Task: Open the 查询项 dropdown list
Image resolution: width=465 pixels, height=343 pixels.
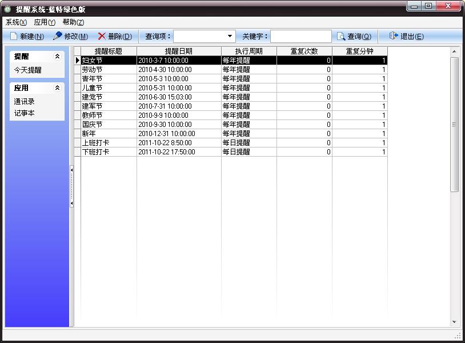Action: 230,36
